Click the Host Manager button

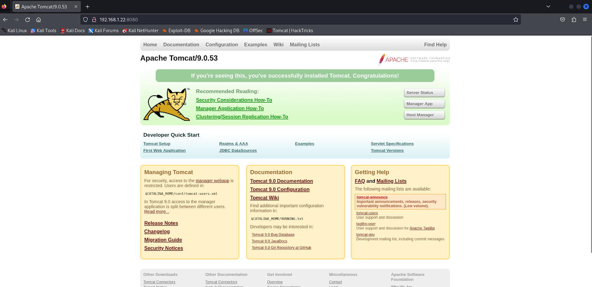point(424,115)
